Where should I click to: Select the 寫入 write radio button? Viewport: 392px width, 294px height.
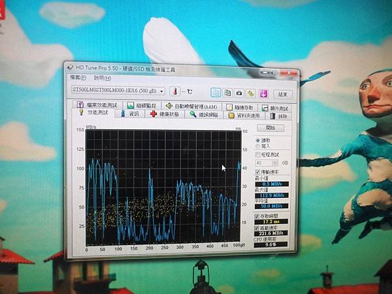click(x=258, y=146)
